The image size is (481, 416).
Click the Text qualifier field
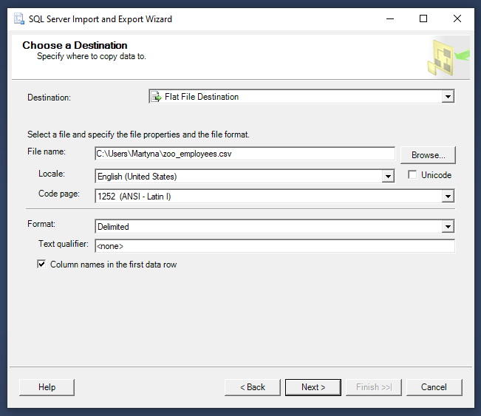click(x=275, y=246)
